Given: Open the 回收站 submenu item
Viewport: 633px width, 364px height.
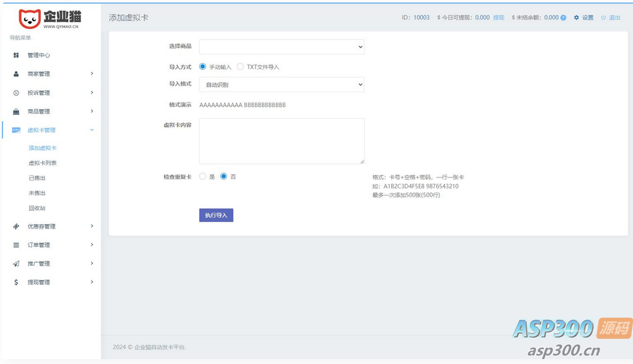Looking at the screenshot, I should tap(37, 208).
